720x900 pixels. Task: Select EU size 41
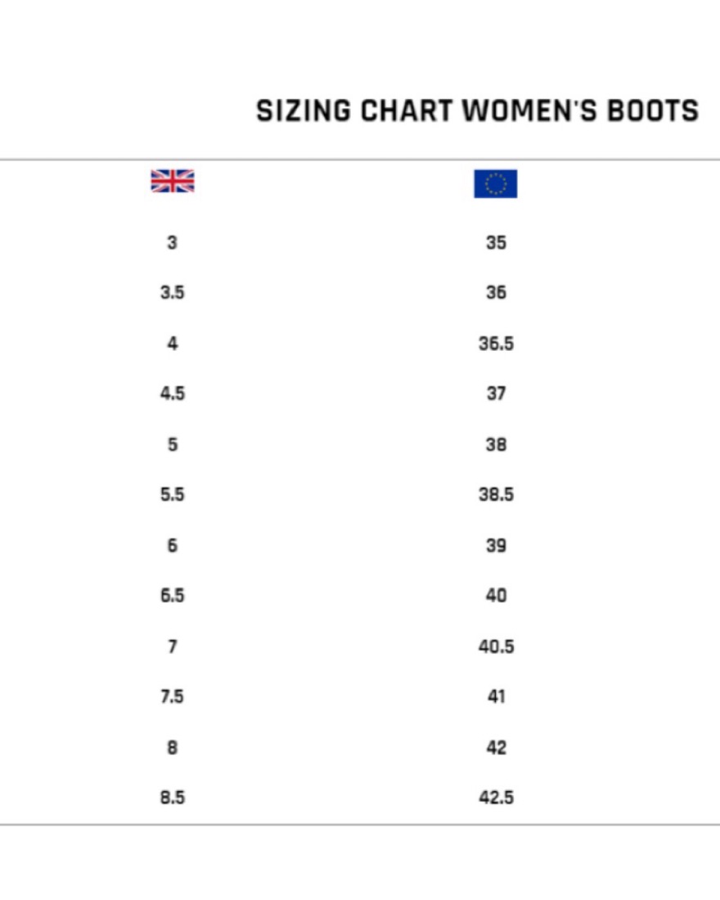(496, 696)
